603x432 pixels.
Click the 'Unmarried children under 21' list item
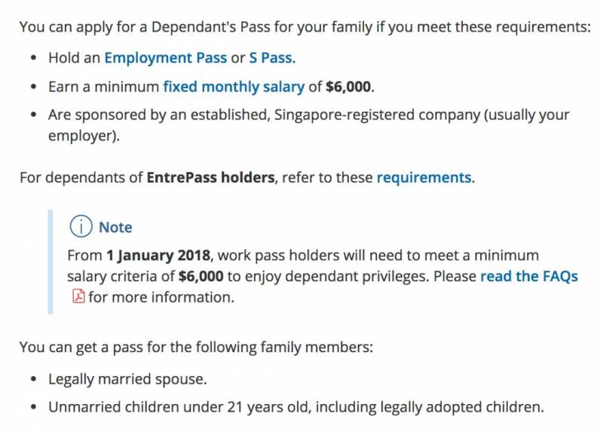point(295,407)
